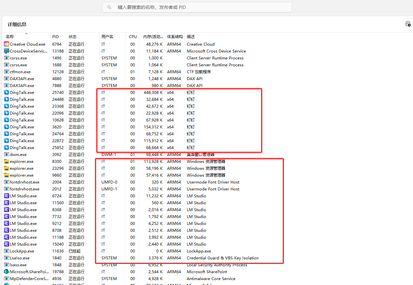This screenshot has width=413, height=285.
Task: Sort by the 内存(活动) column header
Action: (x=153, y=37)
